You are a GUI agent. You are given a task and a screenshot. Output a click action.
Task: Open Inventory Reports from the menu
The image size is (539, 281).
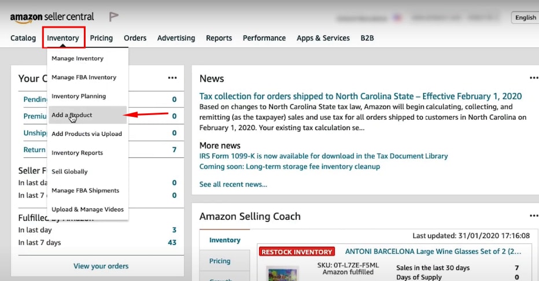point(88,153)
